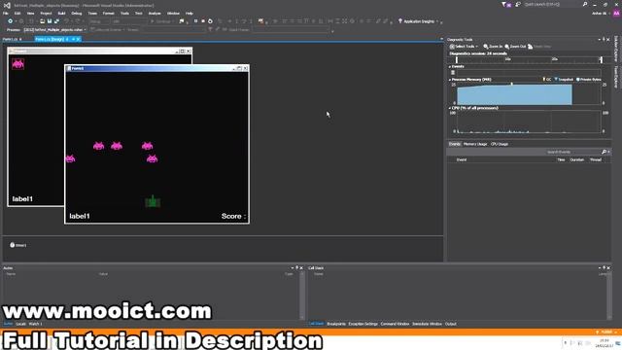Select the green tank sprite in Form1
The image size is (622, 350).
(153, 201)
